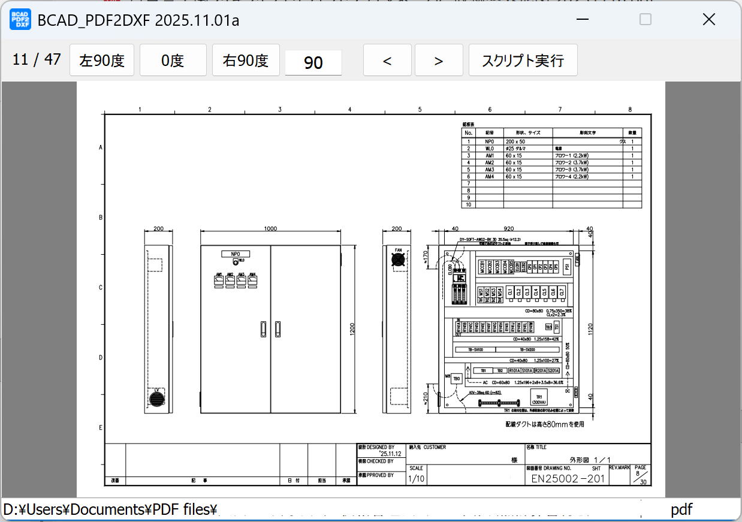This screenshot has width=742, height=522.
Task: Pick the left door handle on cabinet
Action: pyautogui.click(x=263, y=328)
